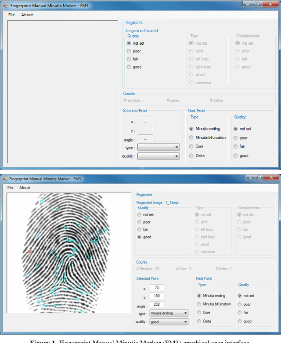Open empty quality dropdown in top window

tap(159, 156)
